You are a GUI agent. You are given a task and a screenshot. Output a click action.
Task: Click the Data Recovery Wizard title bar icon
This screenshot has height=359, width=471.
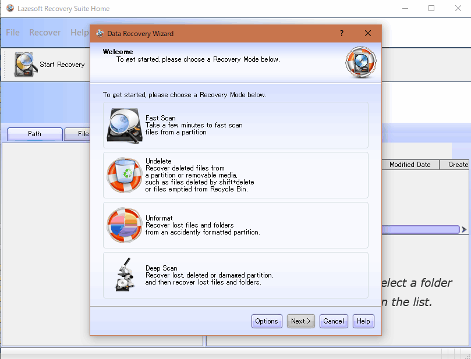pyautogui.click(x=100, y=33)
